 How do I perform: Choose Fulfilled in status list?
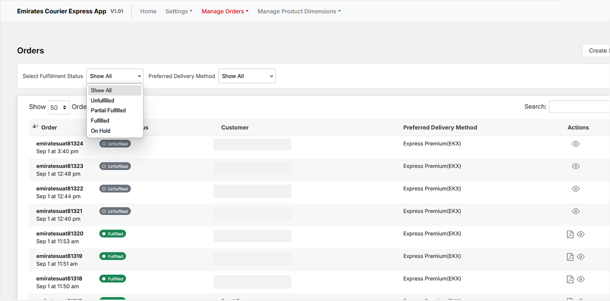(x=115, y=121)
